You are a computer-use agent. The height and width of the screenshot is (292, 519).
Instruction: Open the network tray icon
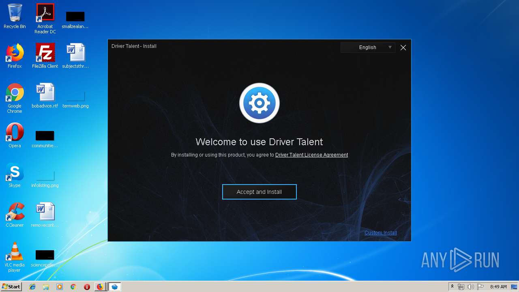click(461, 287)
